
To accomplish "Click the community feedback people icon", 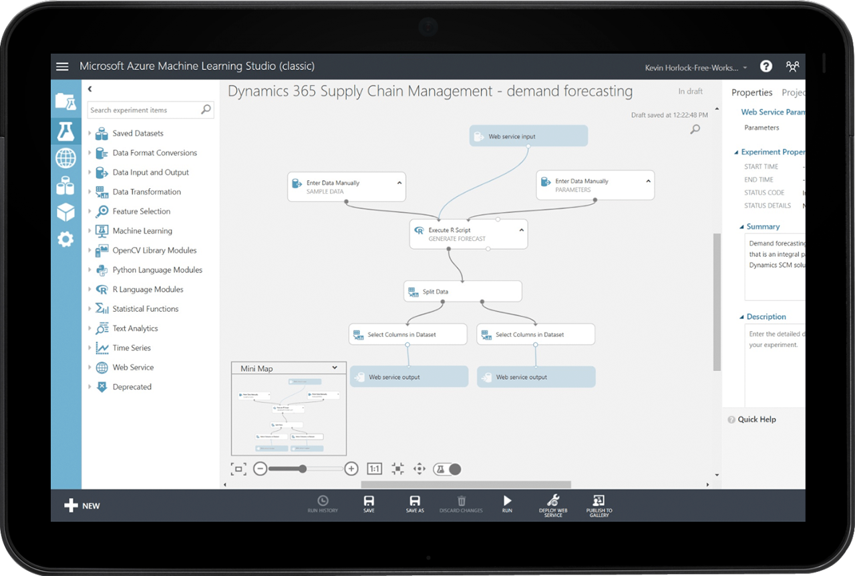I will 793,66.
